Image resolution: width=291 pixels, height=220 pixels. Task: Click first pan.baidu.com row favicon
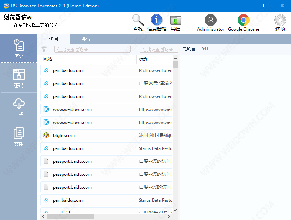point(46,70)
